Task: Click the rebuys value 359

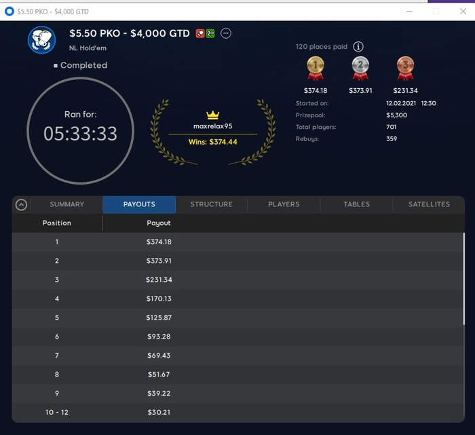Action: [x=392, y=138]
